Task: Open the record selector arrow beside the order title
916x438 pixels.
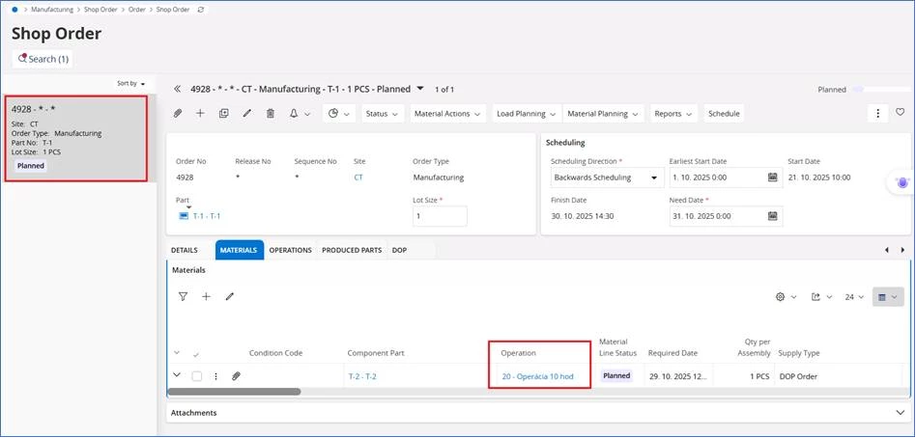Action: tap(420, 89)
